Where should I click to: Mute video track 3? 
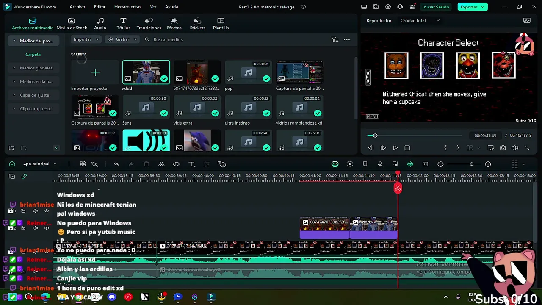tap(35, 211)
